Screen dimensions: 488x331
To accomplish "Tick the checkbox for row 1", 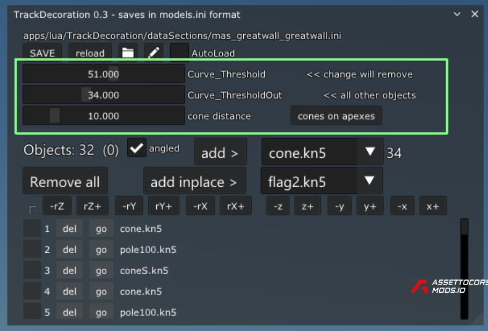I will click(32, 229).
